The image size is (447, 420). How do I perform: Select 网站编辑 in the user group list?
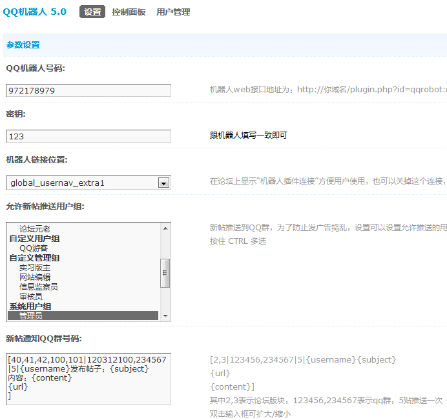click(x=34, y=277)
